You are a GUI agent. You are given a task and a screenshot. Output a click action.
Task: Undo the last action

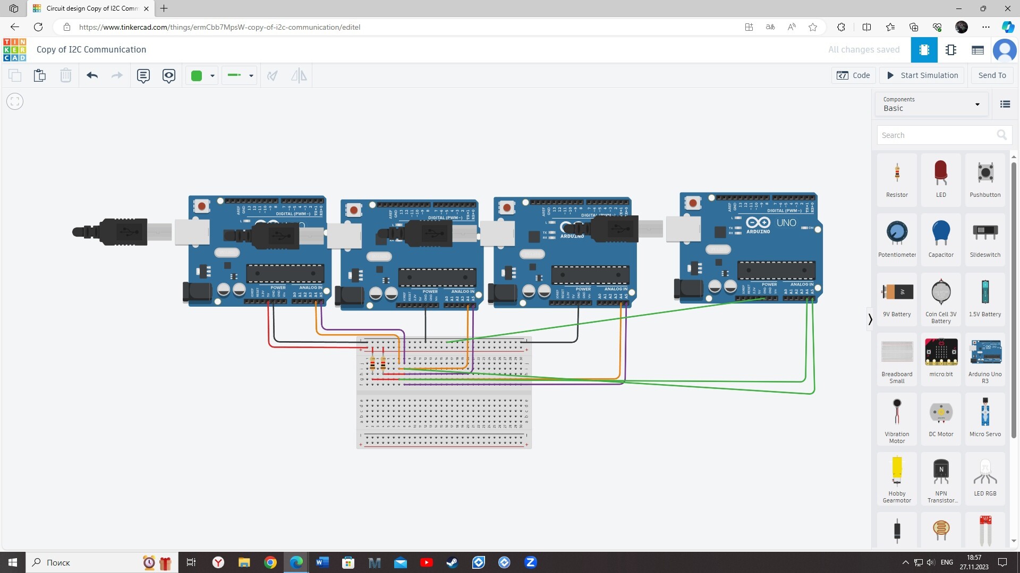[x=92, y=75]
